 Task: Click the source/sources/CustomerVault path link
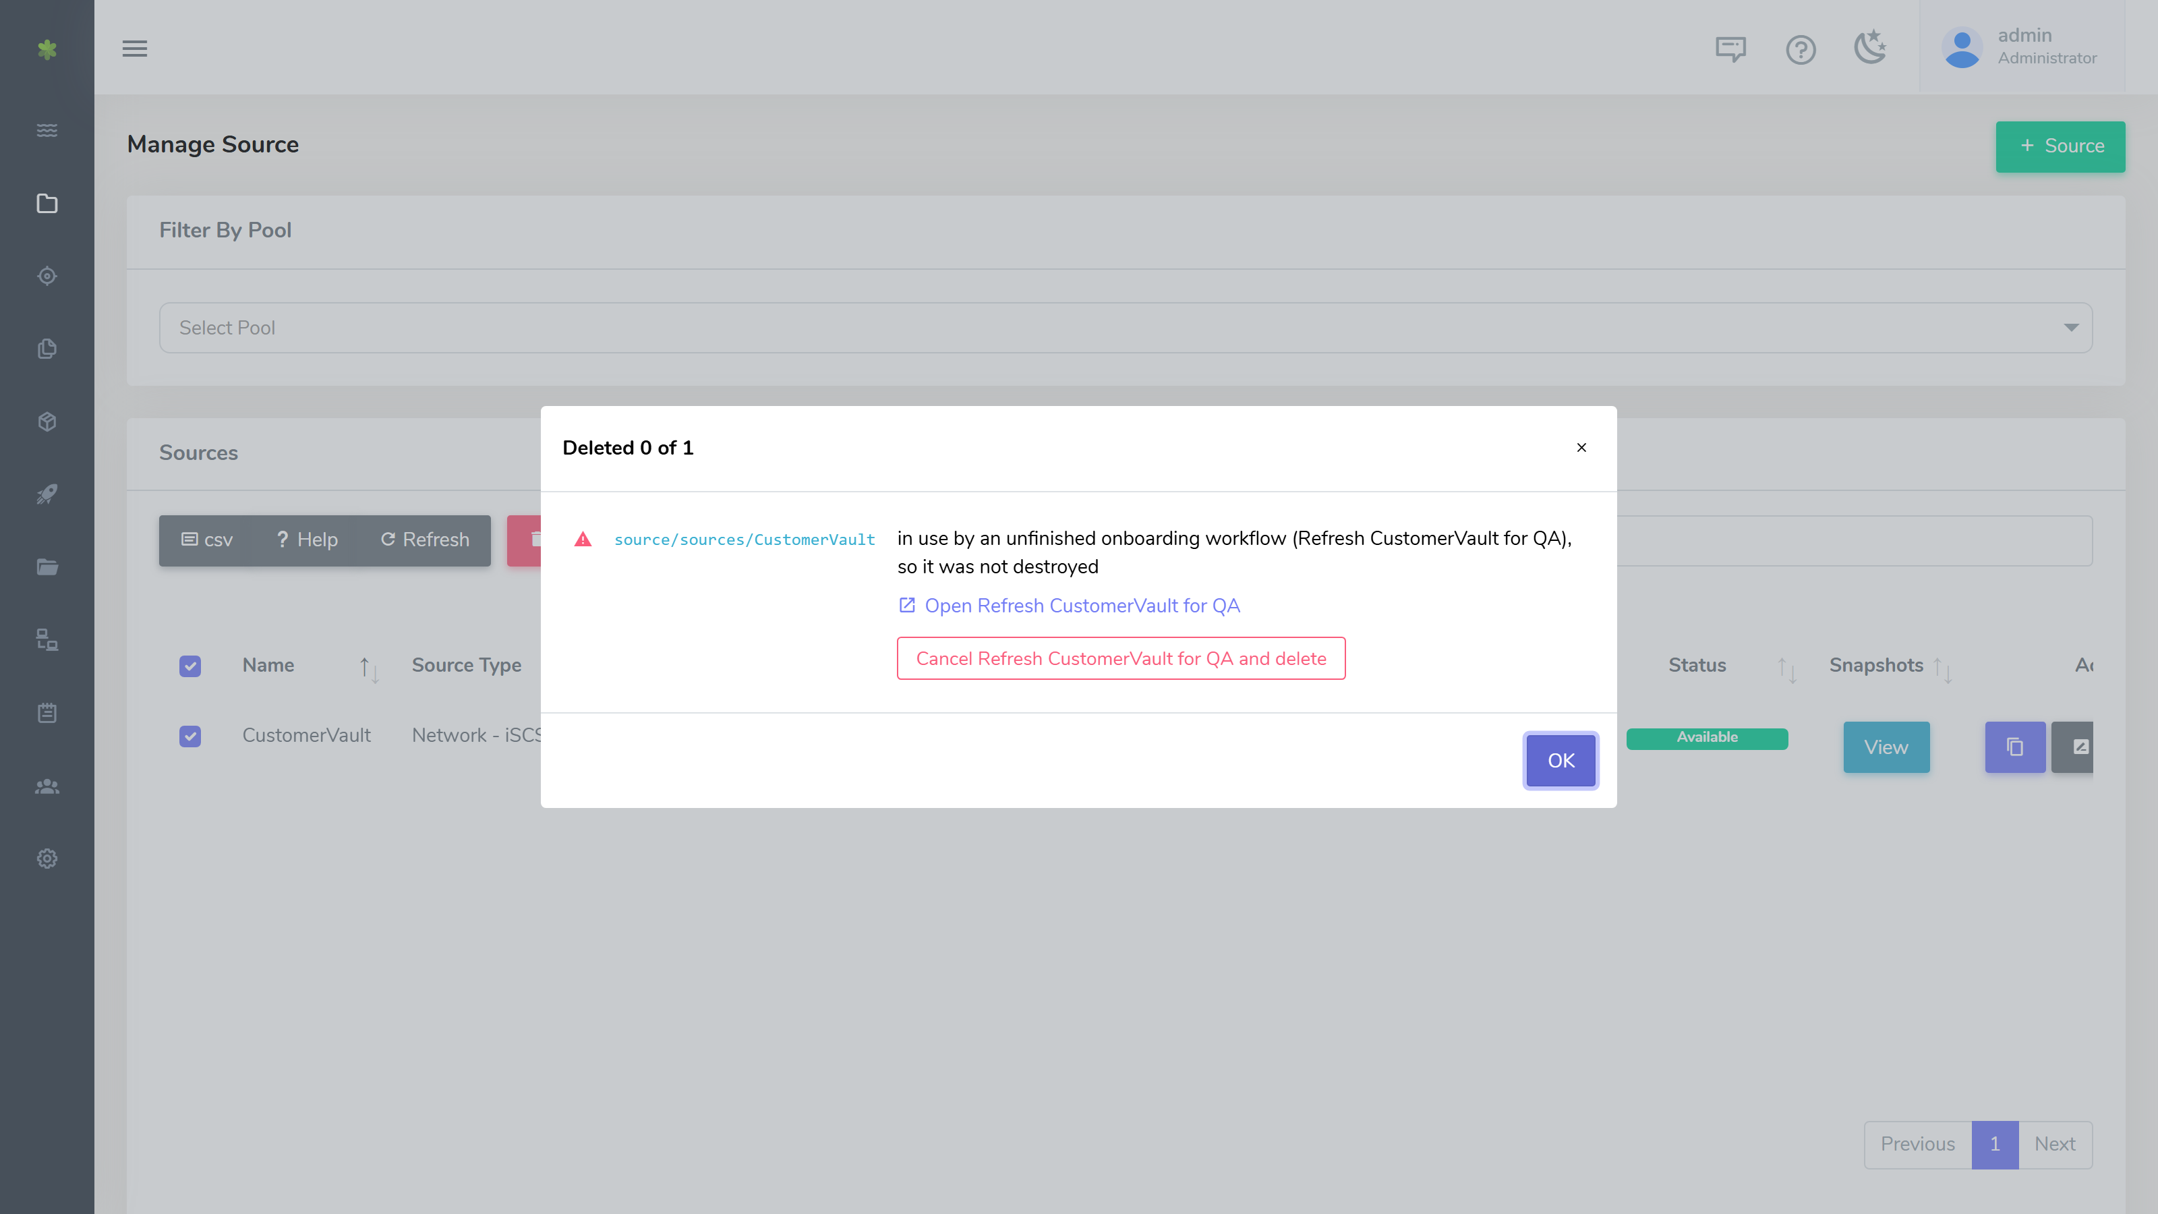pyautogui.click(x=745, y=540)
